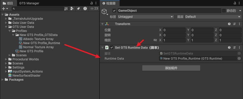Viewport: 243px width, 99px height.
Task: Select Albedo Texture Array asset
Action: tap(38, 39)
